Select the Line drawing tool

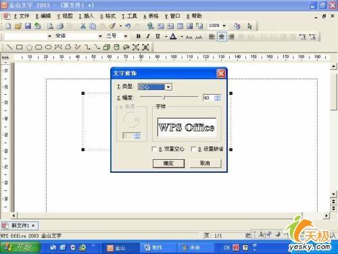coord(9,47)
